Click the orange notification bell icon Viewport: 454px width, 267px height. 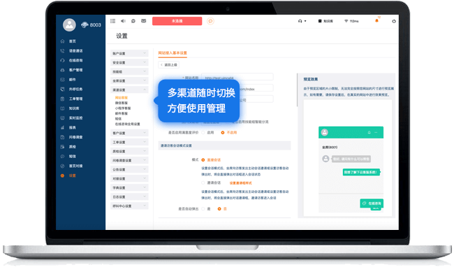(376, 20)
